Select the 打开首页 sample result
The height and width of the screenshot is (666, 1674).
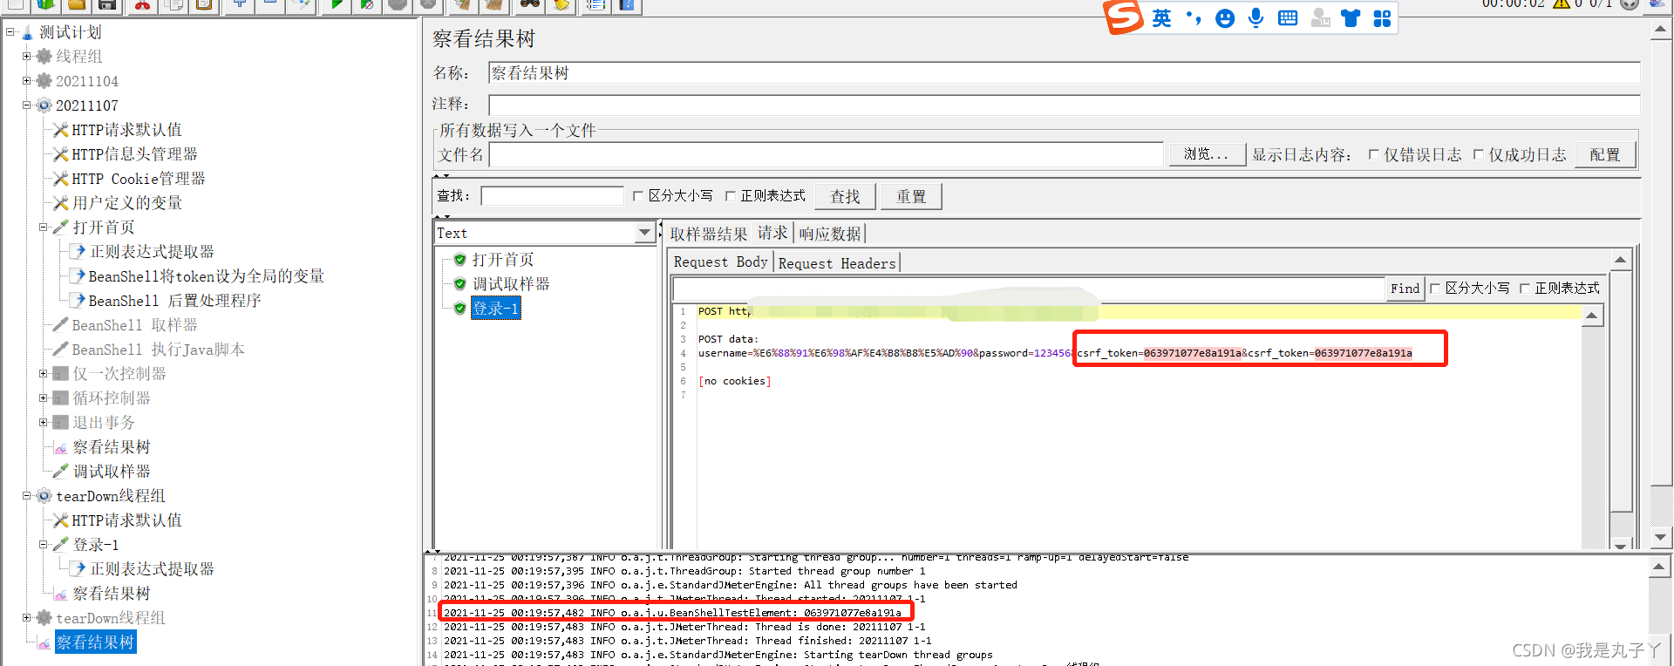tap(503, 260)
